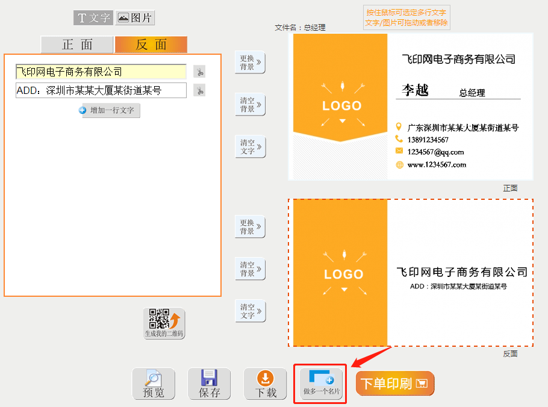
Task: Click the 飞印网电子商务有限公司 company name field
Action: click(99, 71)
